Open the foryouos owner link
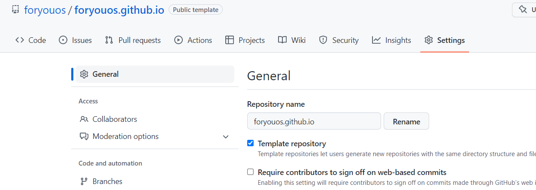Image resolution: width=536 pixels, height=190 pixels. coord(45,10)
